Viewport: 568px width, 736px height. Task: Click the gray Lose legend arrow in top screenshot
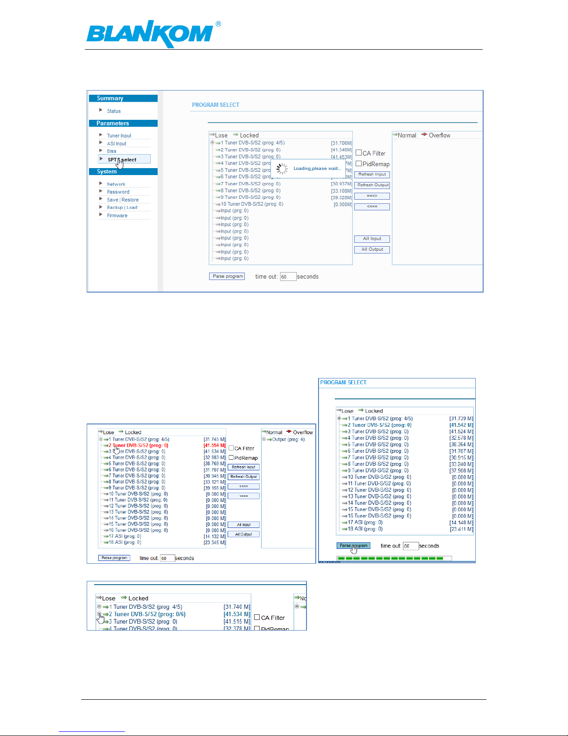coord(212,135)
